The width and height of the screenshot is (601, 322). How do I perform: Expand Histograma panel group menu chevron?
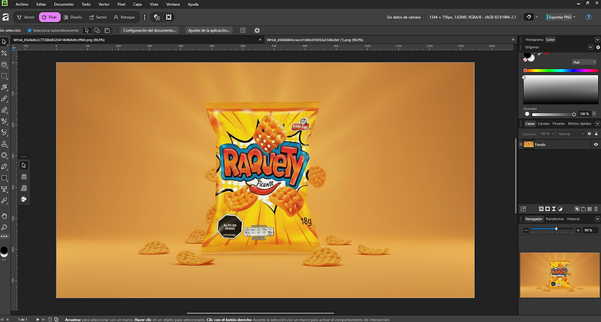pyautogui.click(x=597, y=40)
